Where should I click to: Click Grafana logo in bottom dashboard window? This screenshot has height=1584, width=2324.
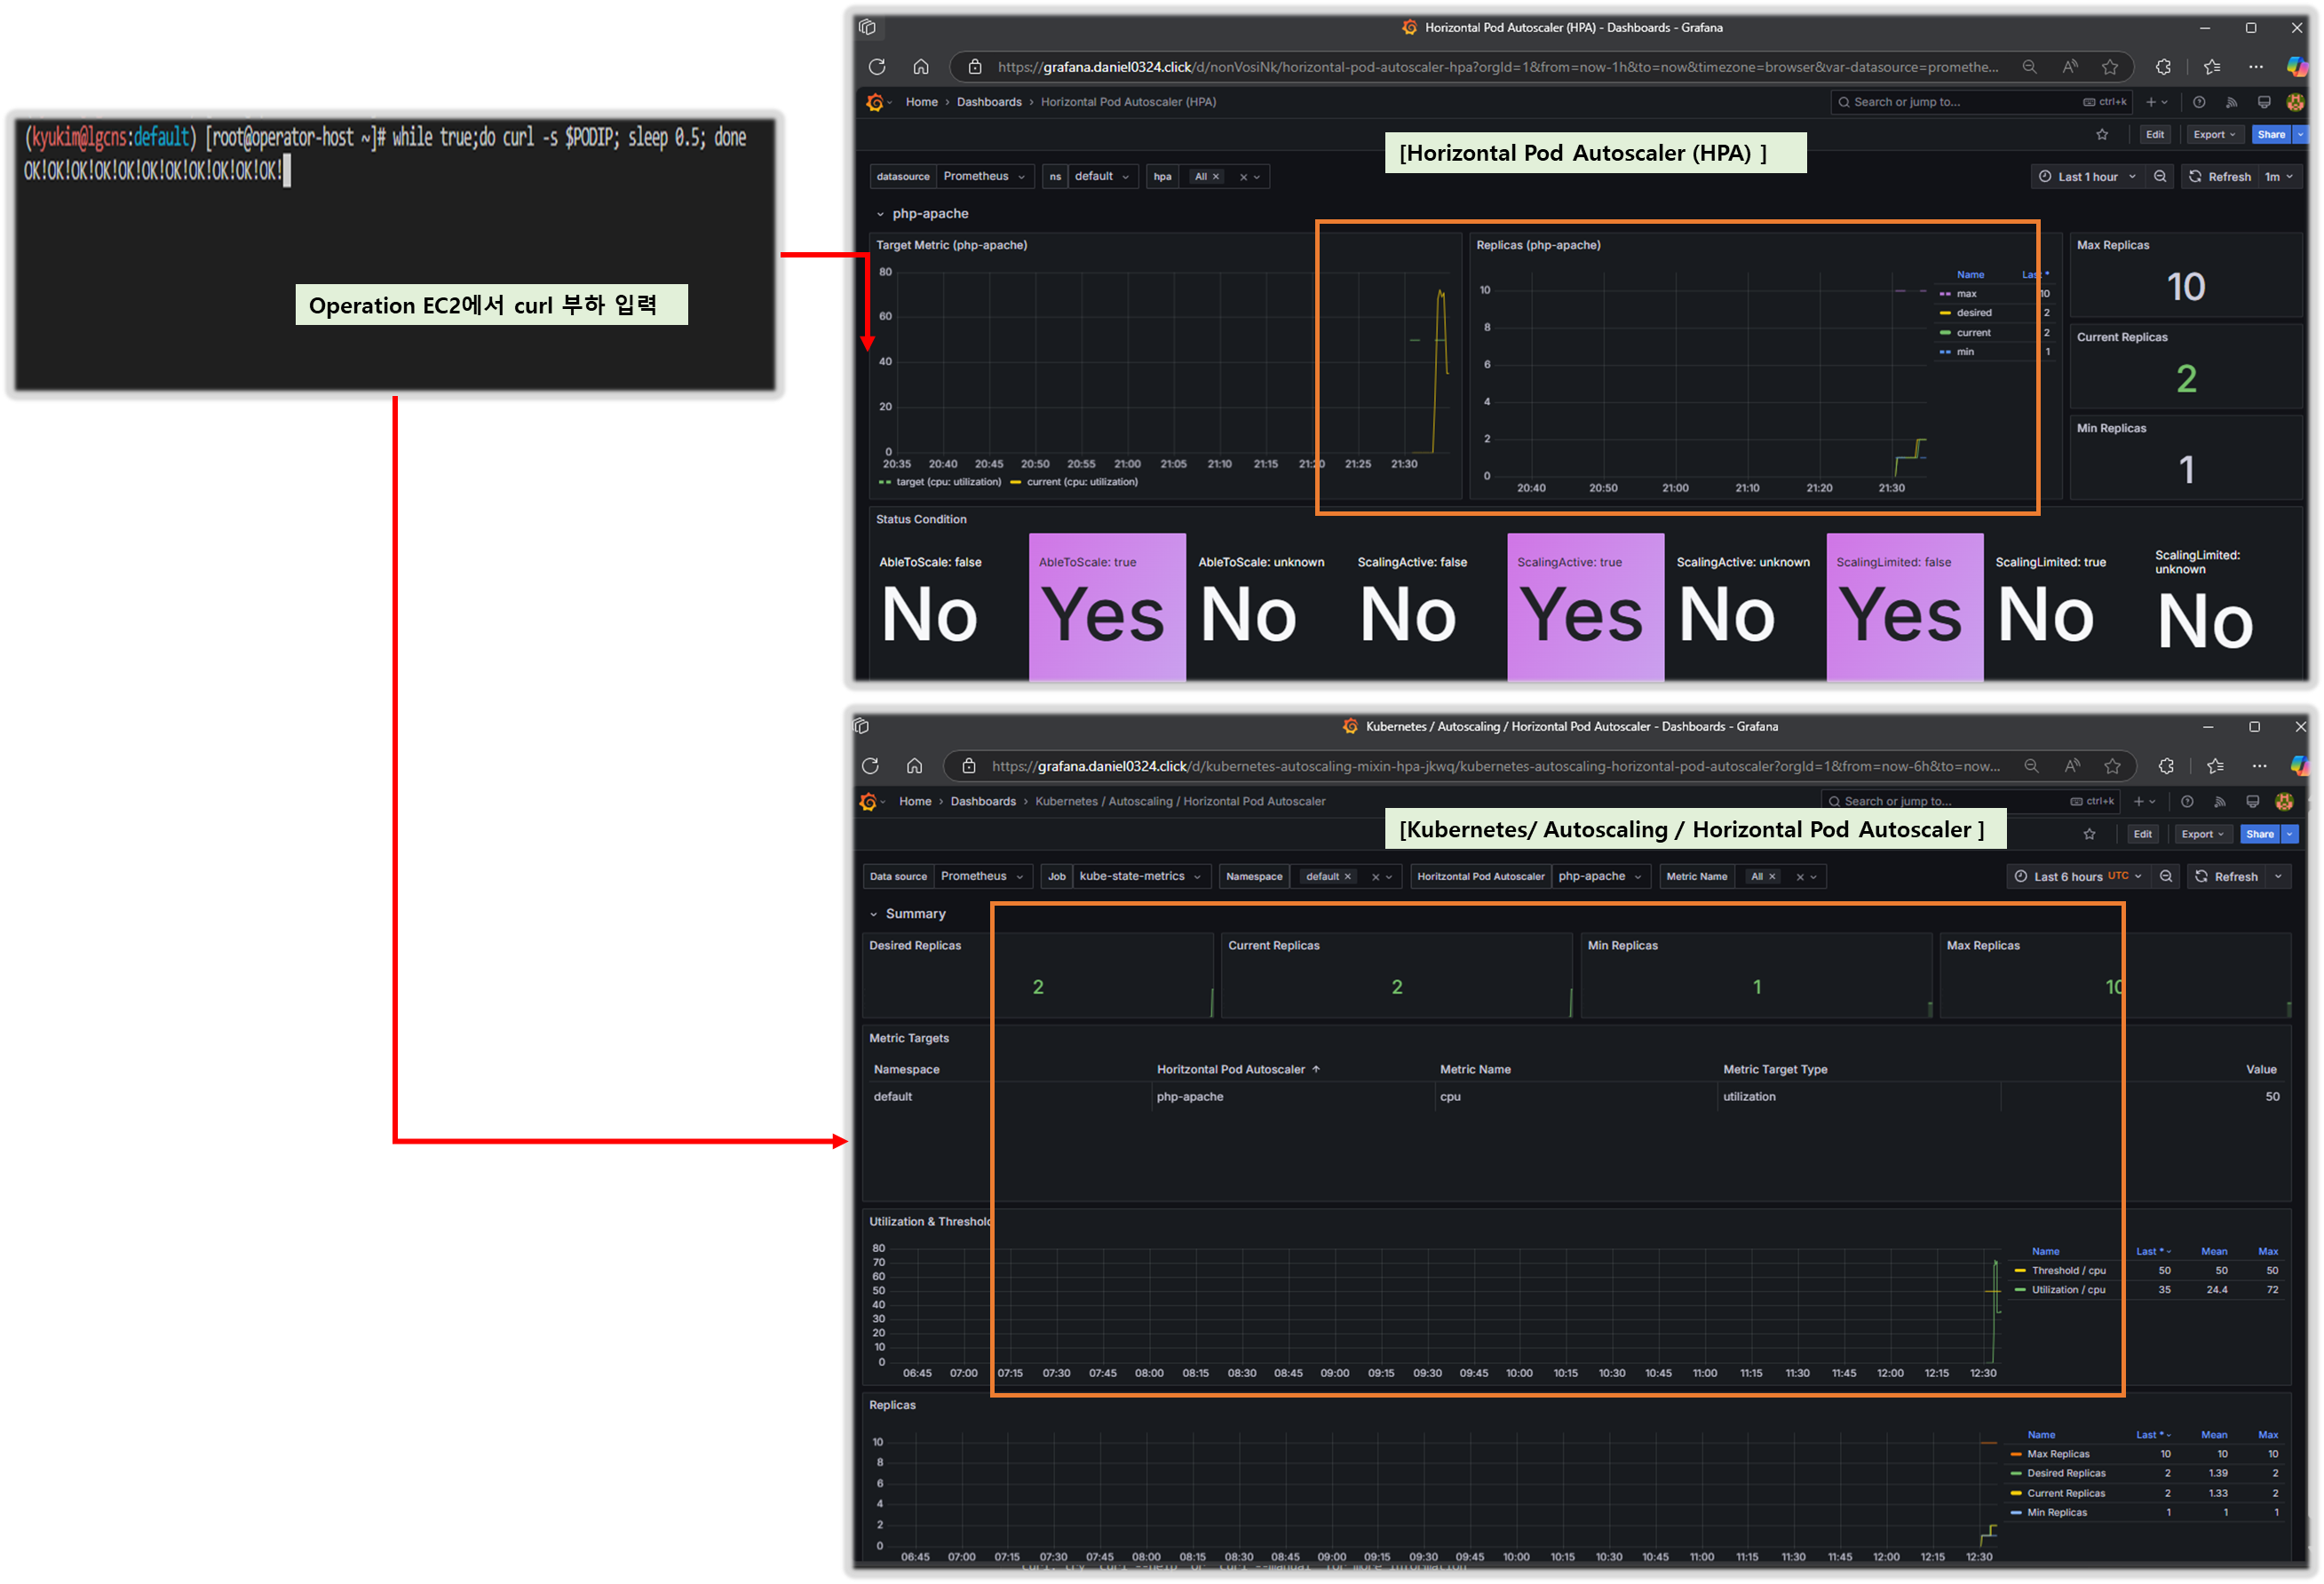[x=868, y=801]
